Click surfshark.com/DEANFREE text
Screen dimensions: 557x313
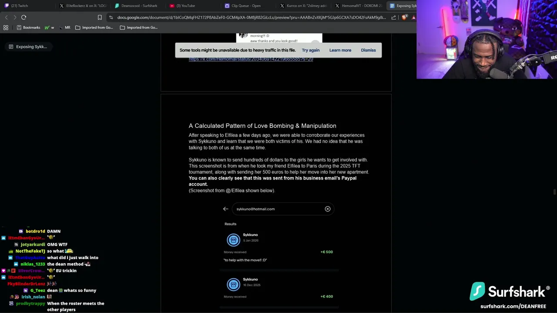pyautogui.click(x=513, y=306)
